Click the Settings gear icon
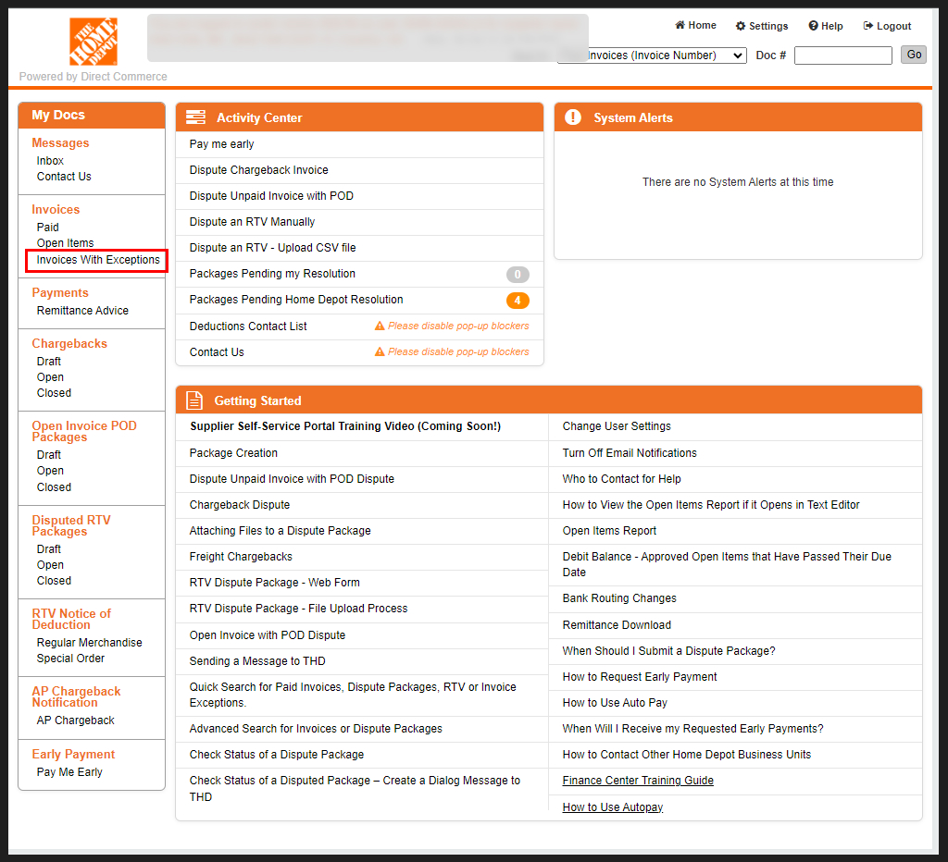This screenshot has height=862, width=948. 740,25
